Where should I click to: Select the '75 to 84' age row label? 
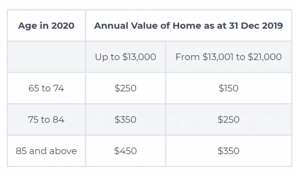pos(46,120)
